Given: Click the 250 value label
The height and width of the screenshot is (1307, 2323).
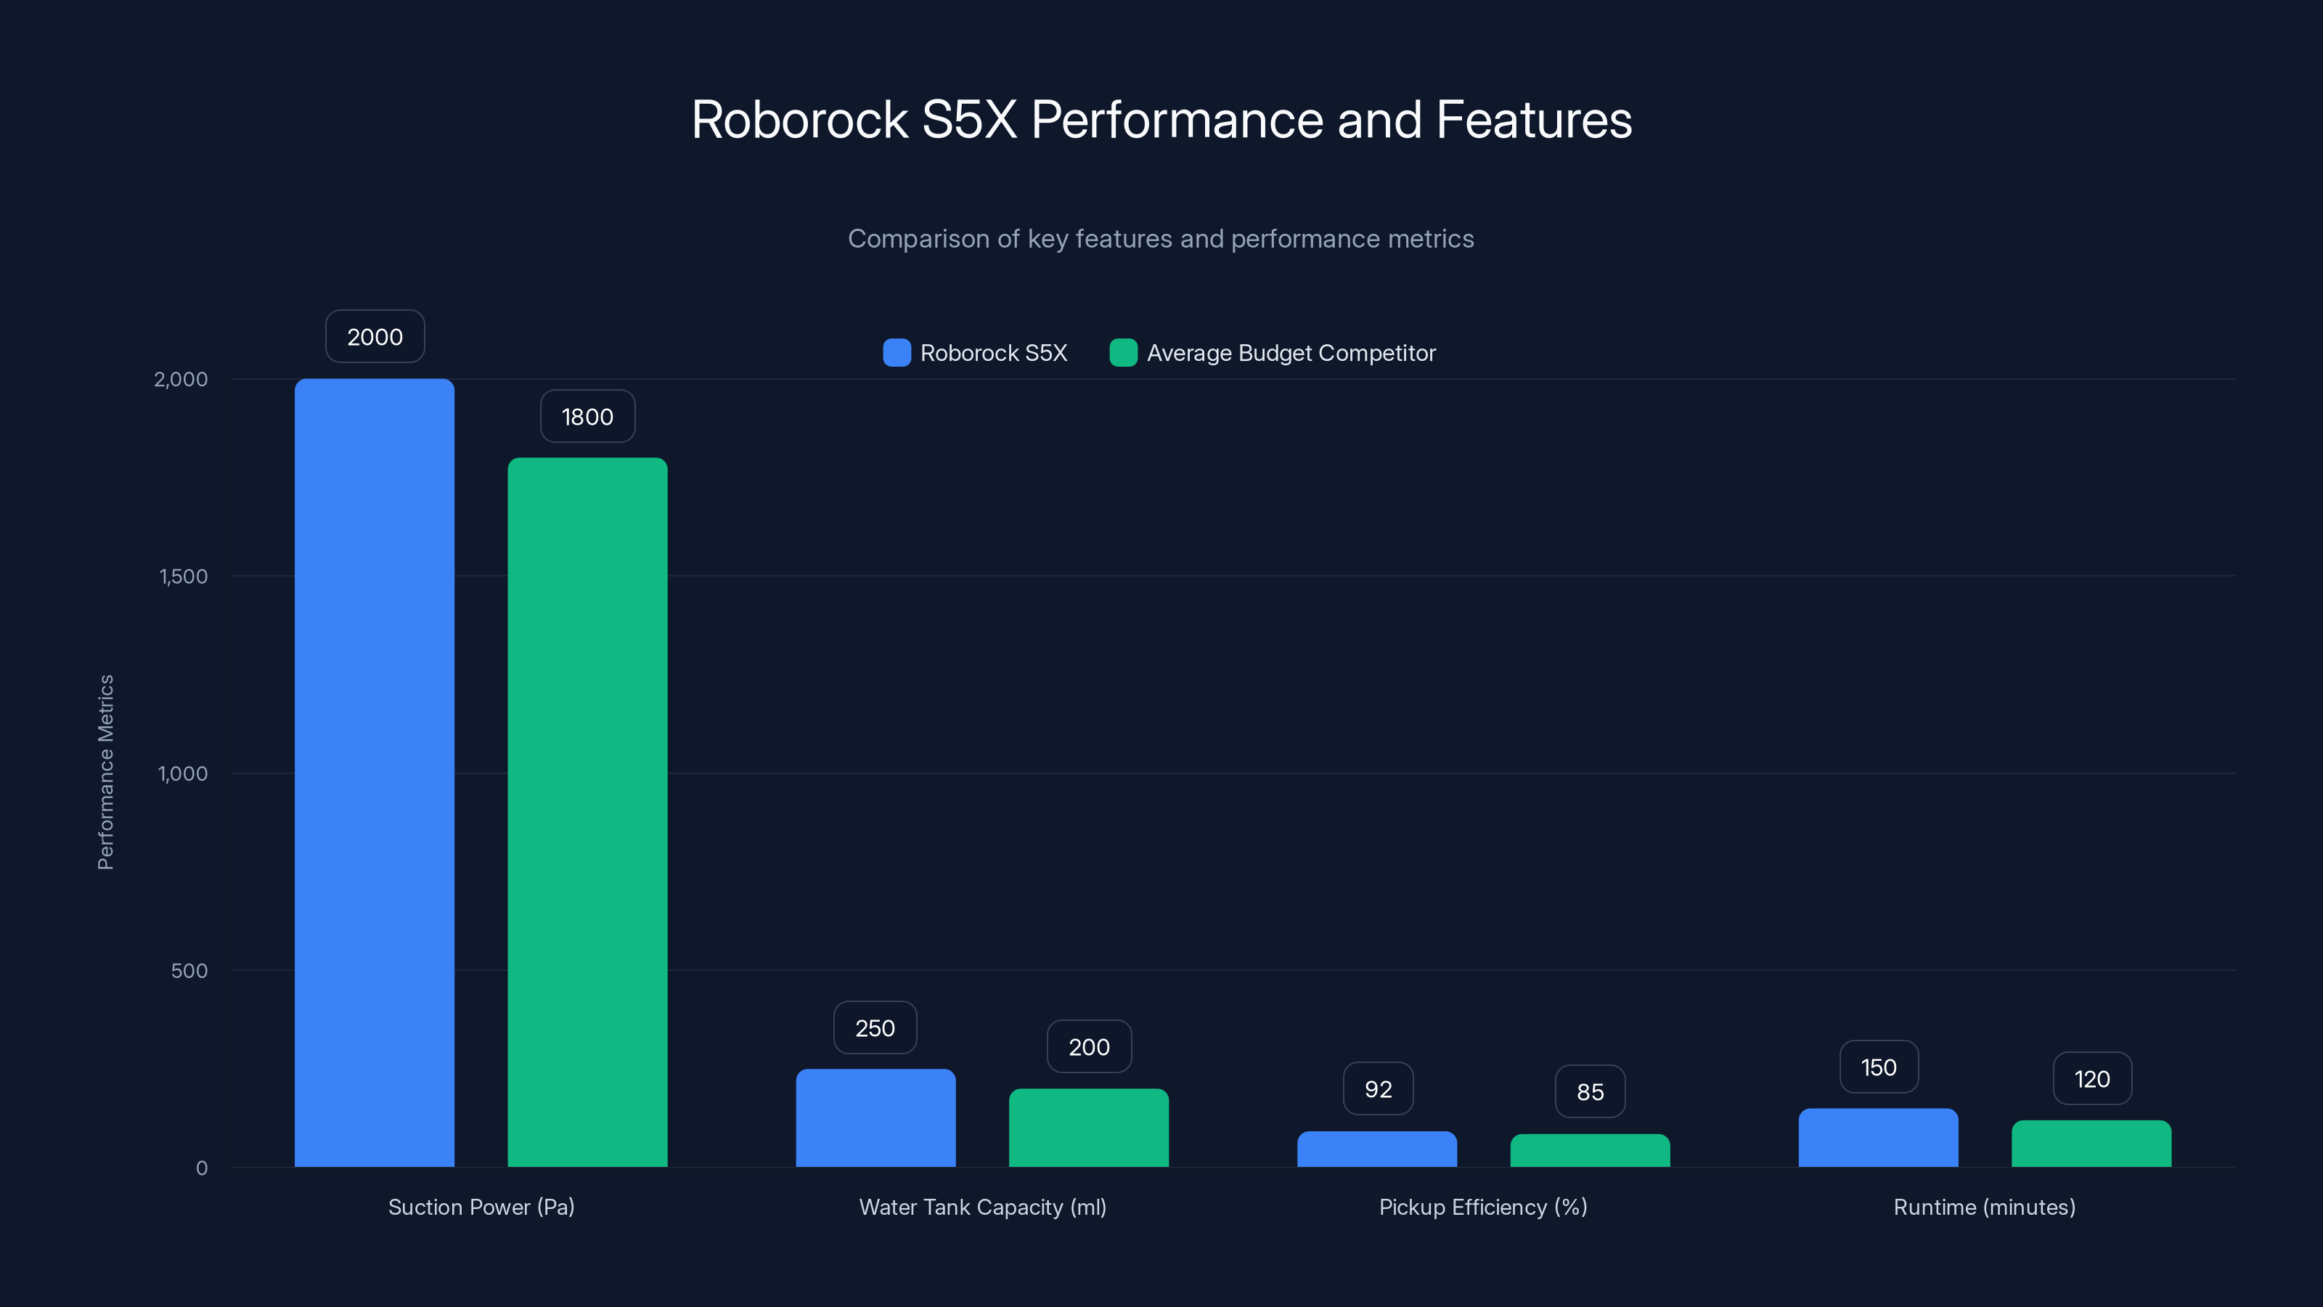Looking at the screenshot, I should coord(875,1027).
